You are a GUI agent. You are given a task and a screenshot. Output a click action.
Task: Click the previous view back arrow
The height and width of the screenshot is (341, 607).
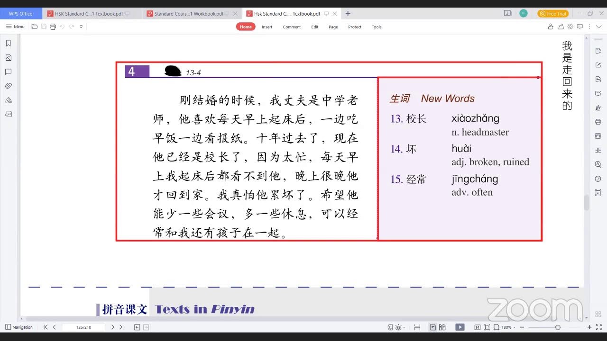coord(137,327)
